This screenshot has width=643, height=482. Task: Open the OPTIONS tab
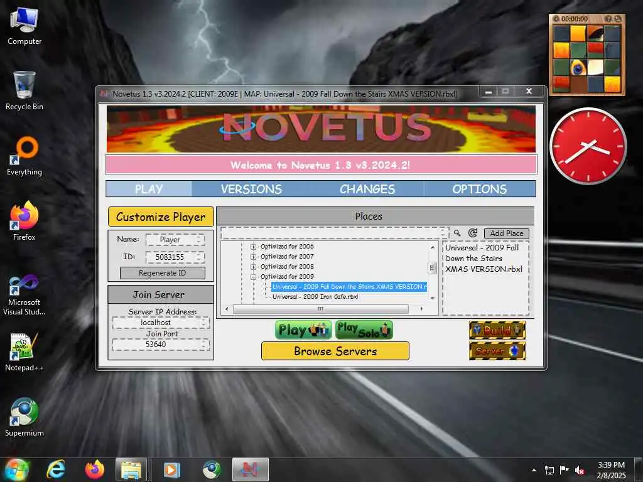479,189
